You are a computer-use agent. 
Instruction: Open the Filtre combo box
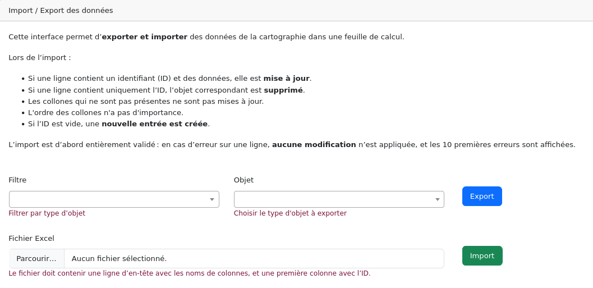tap(109, 199)
